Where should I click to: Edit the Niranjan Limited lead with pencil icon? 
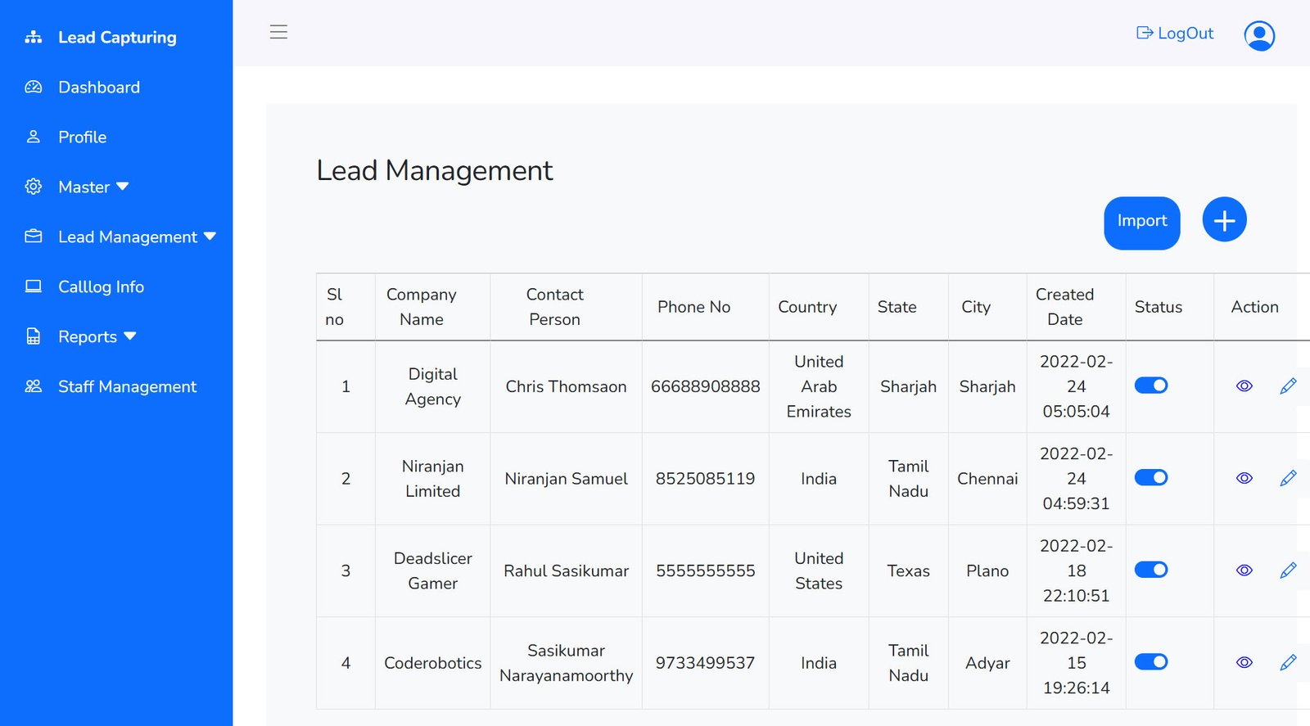click(1288, 478)
